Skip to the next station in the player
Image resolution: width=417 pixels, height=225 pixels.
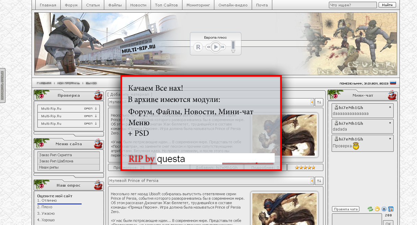click(223, 47)
